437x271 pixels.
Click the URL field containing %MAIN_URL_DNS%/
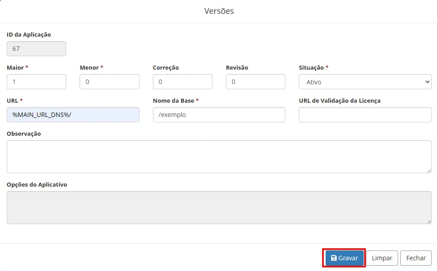click(73, 115)
